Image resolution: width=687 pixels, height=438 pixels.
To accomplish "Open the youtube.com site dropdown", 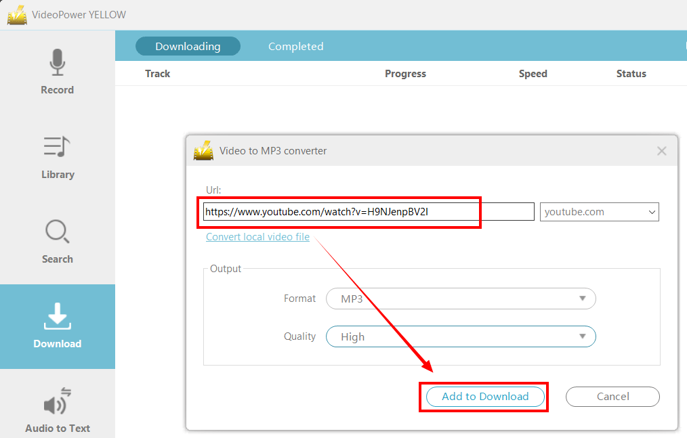I will click(x=600, y=212).
